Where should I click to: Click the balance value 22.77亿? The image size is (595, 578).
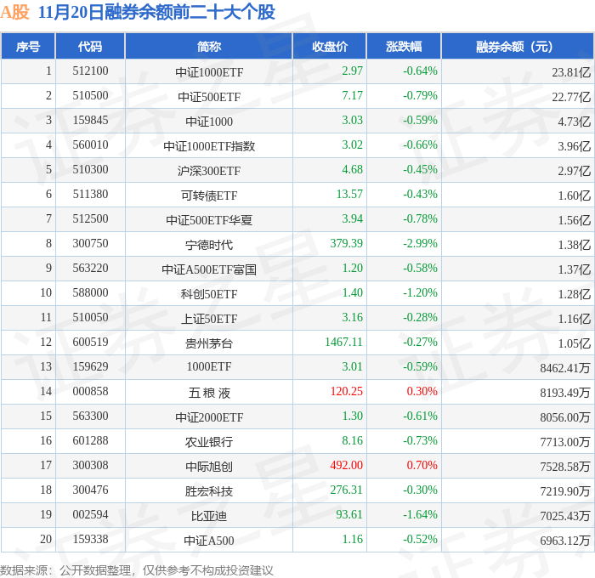click(571, 97)
